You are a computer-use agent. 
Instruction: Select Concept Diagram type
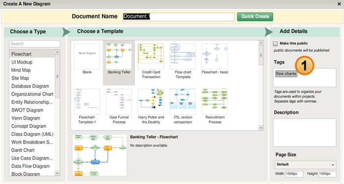(x=32, y=126)
